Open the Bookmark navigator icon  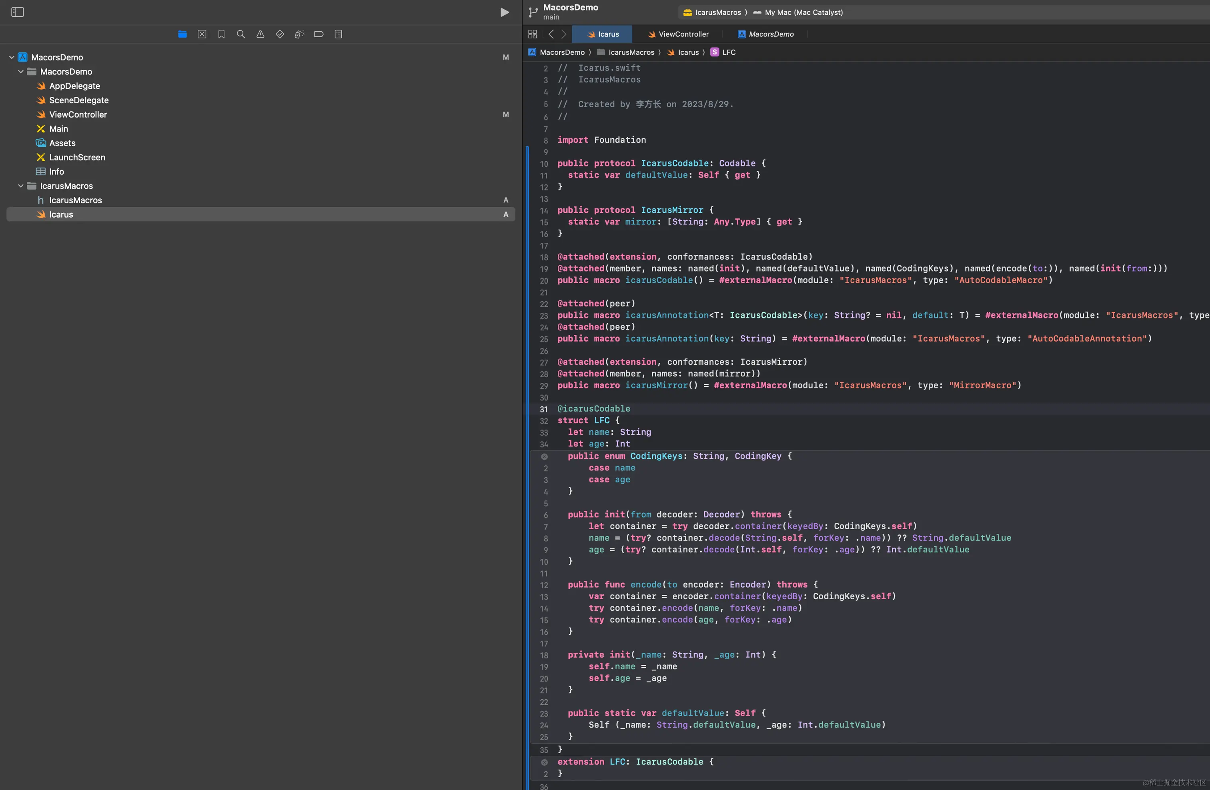221,34
